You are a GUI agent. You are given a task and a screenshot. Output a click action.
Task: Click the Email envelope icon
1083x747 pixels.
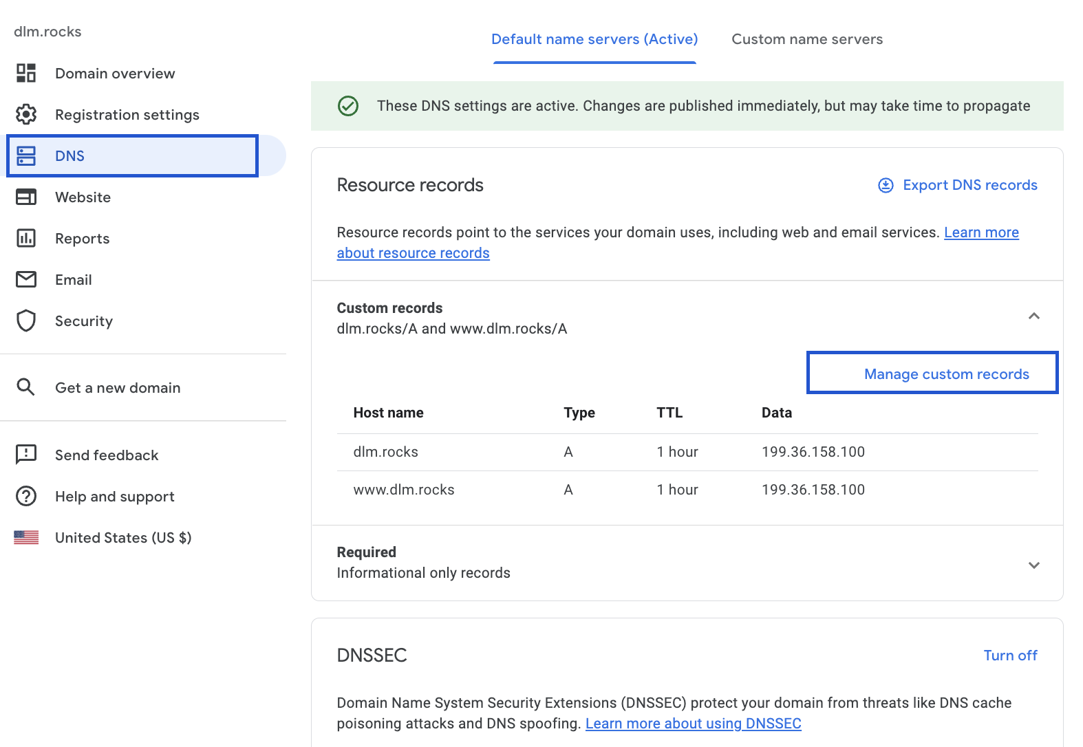[x=26, y=279]
